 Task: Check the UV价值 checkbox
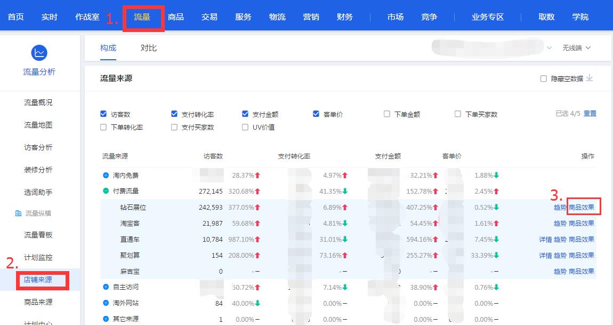coord(245,127)
